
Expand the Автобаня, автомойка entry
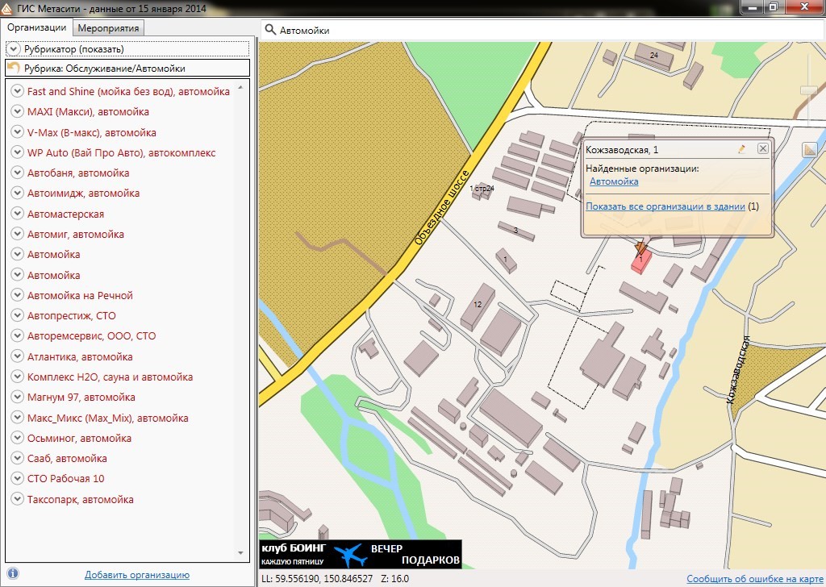tap(18, 173)
